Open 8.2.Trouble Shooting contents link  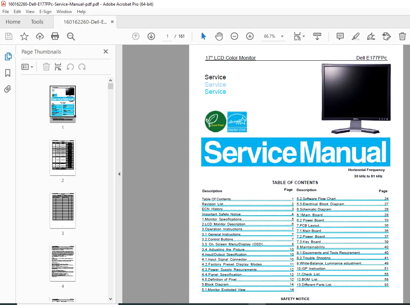[343, 258]
